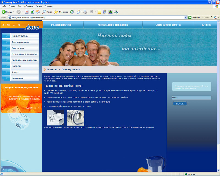The height and width of the screenshot is (176, 220).
Task: Click the site home icon in orange header
Action: 3,25
